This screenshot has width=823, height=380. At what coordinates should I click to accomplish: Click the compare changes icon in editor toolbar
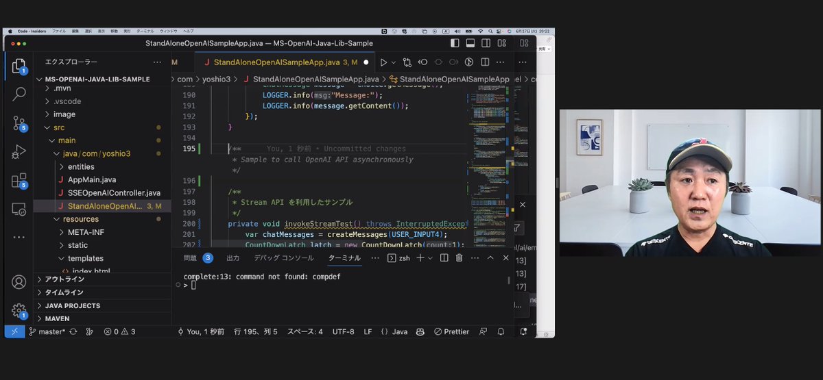407,62
